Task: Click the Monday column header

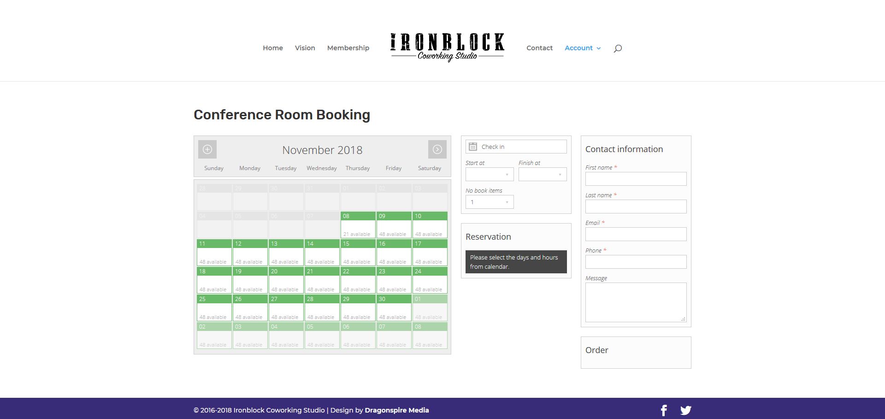Action: click(250, 168)
